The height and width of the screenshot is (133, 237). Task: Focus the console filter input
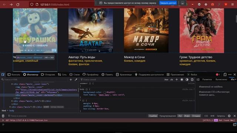(77, 116)
